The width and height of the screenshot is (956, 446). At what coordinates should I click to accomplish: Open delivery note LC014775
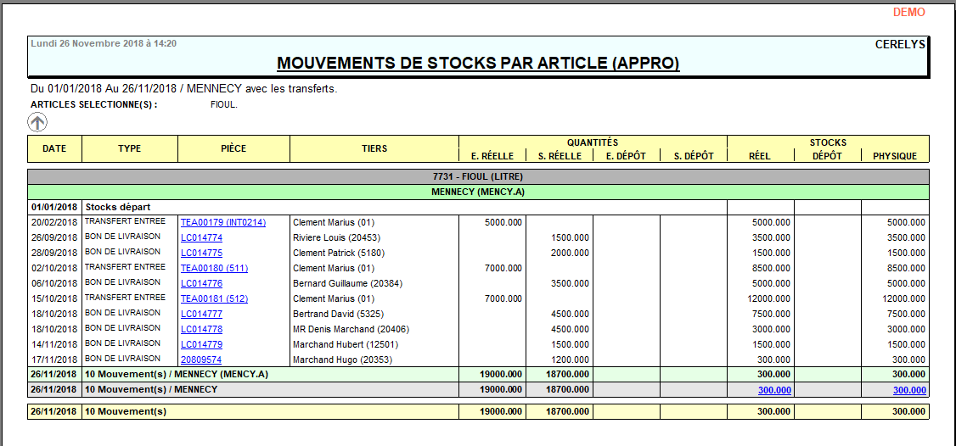(x=201, y=253)
